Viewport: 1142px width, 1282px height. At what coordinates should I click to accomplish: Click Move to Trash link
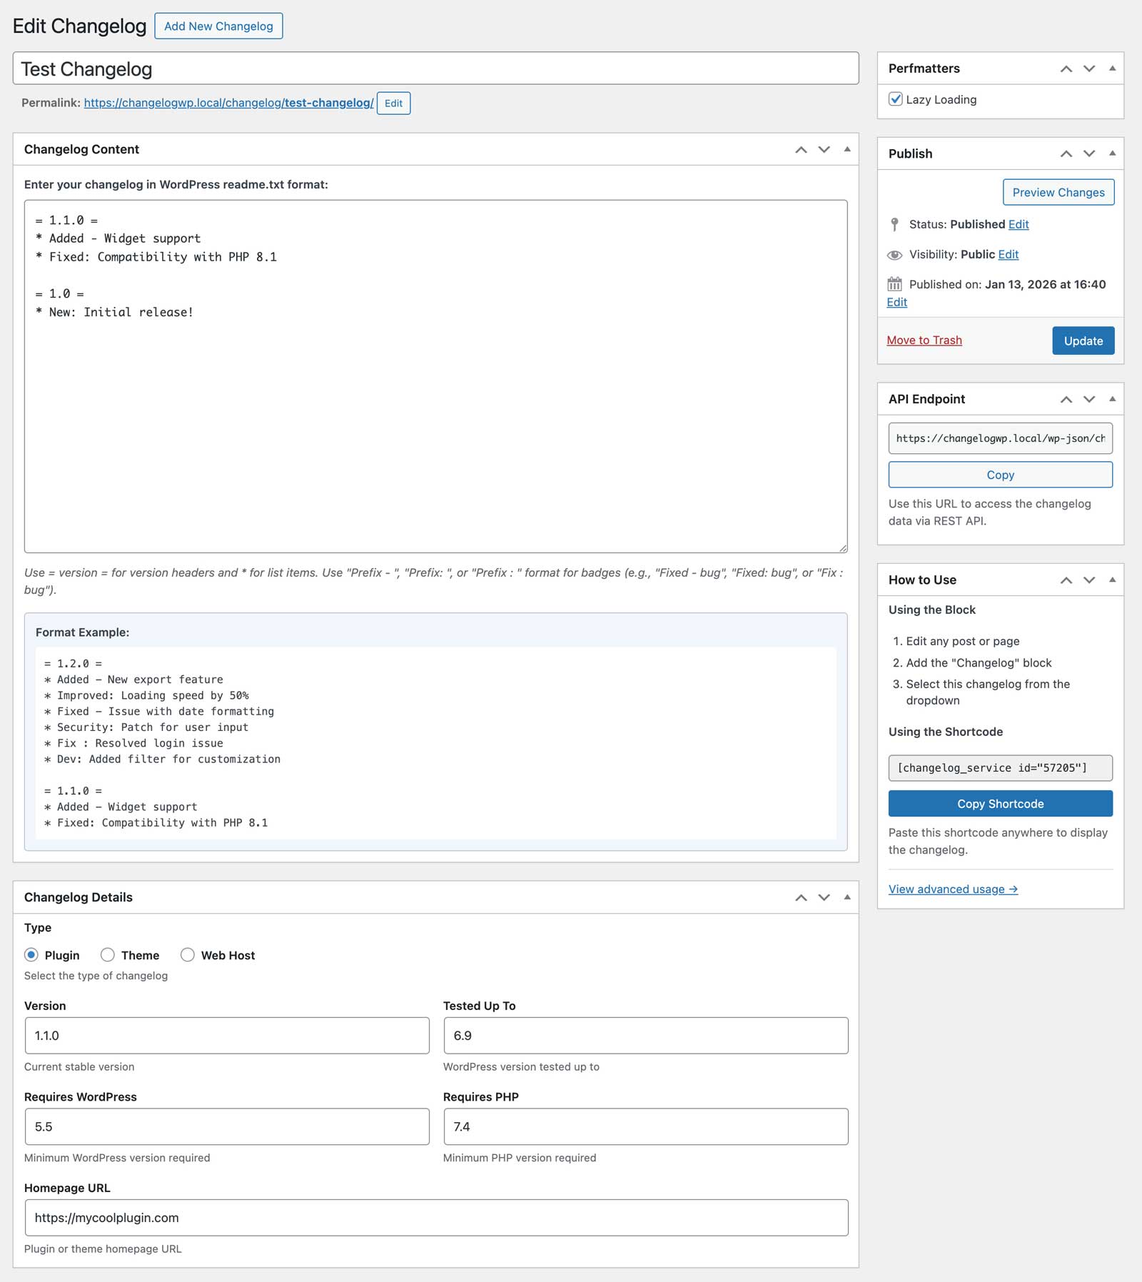click(924, 340)
